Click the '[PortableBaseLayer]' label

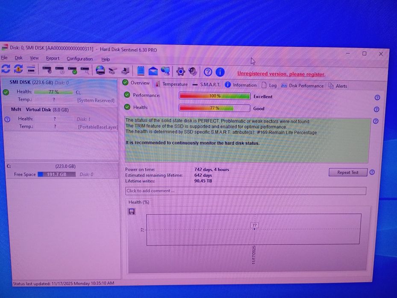pos(98,127)
